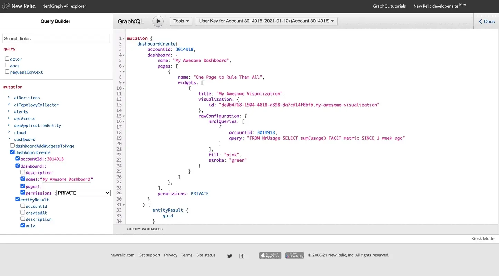Open the User Key account selector

(x=266, y=21)
